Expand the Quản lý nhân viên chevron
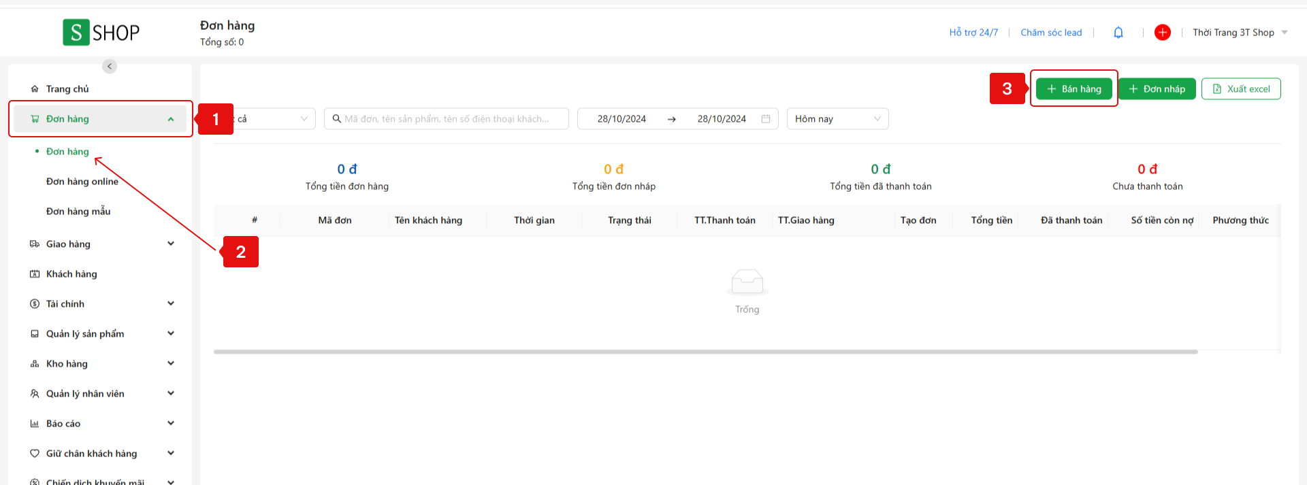Screen dimensions: 1307x485 171,393
